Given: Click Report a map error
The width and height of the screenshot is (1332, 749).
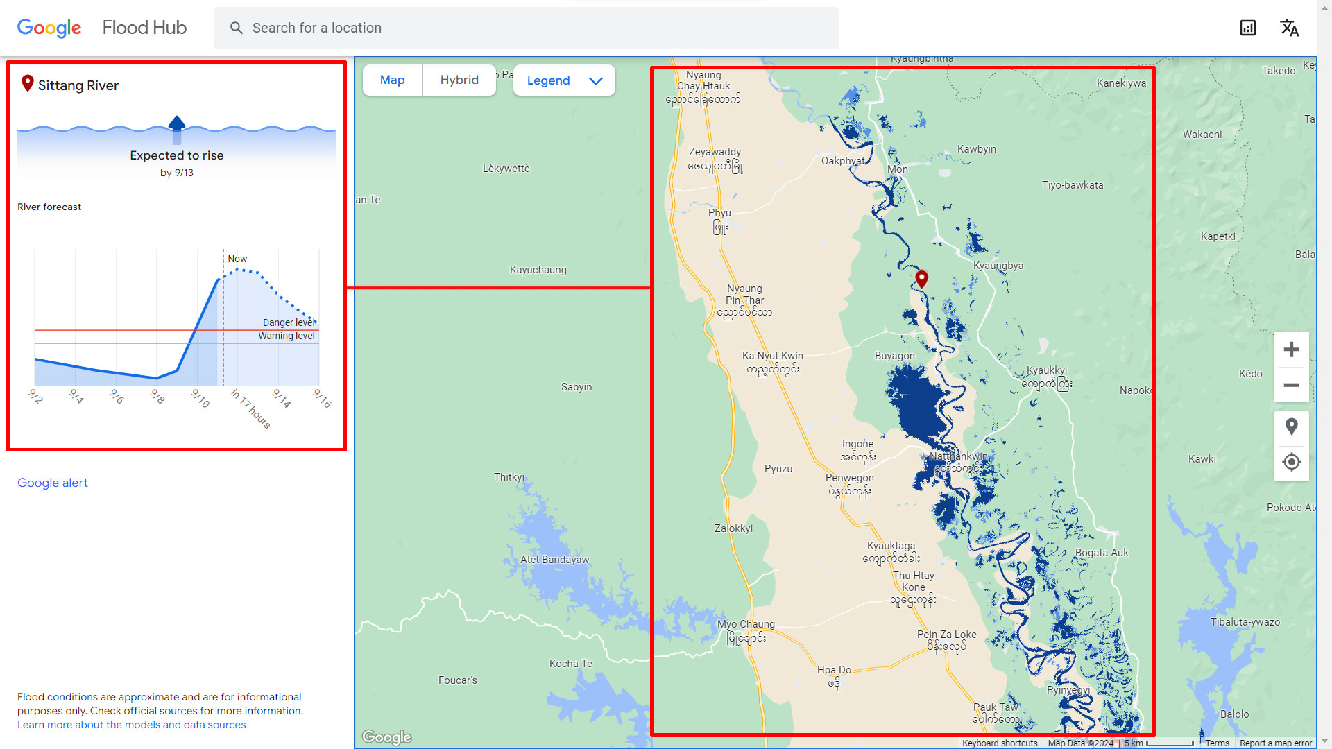Looking at the screenshot, I should 1276,743.
